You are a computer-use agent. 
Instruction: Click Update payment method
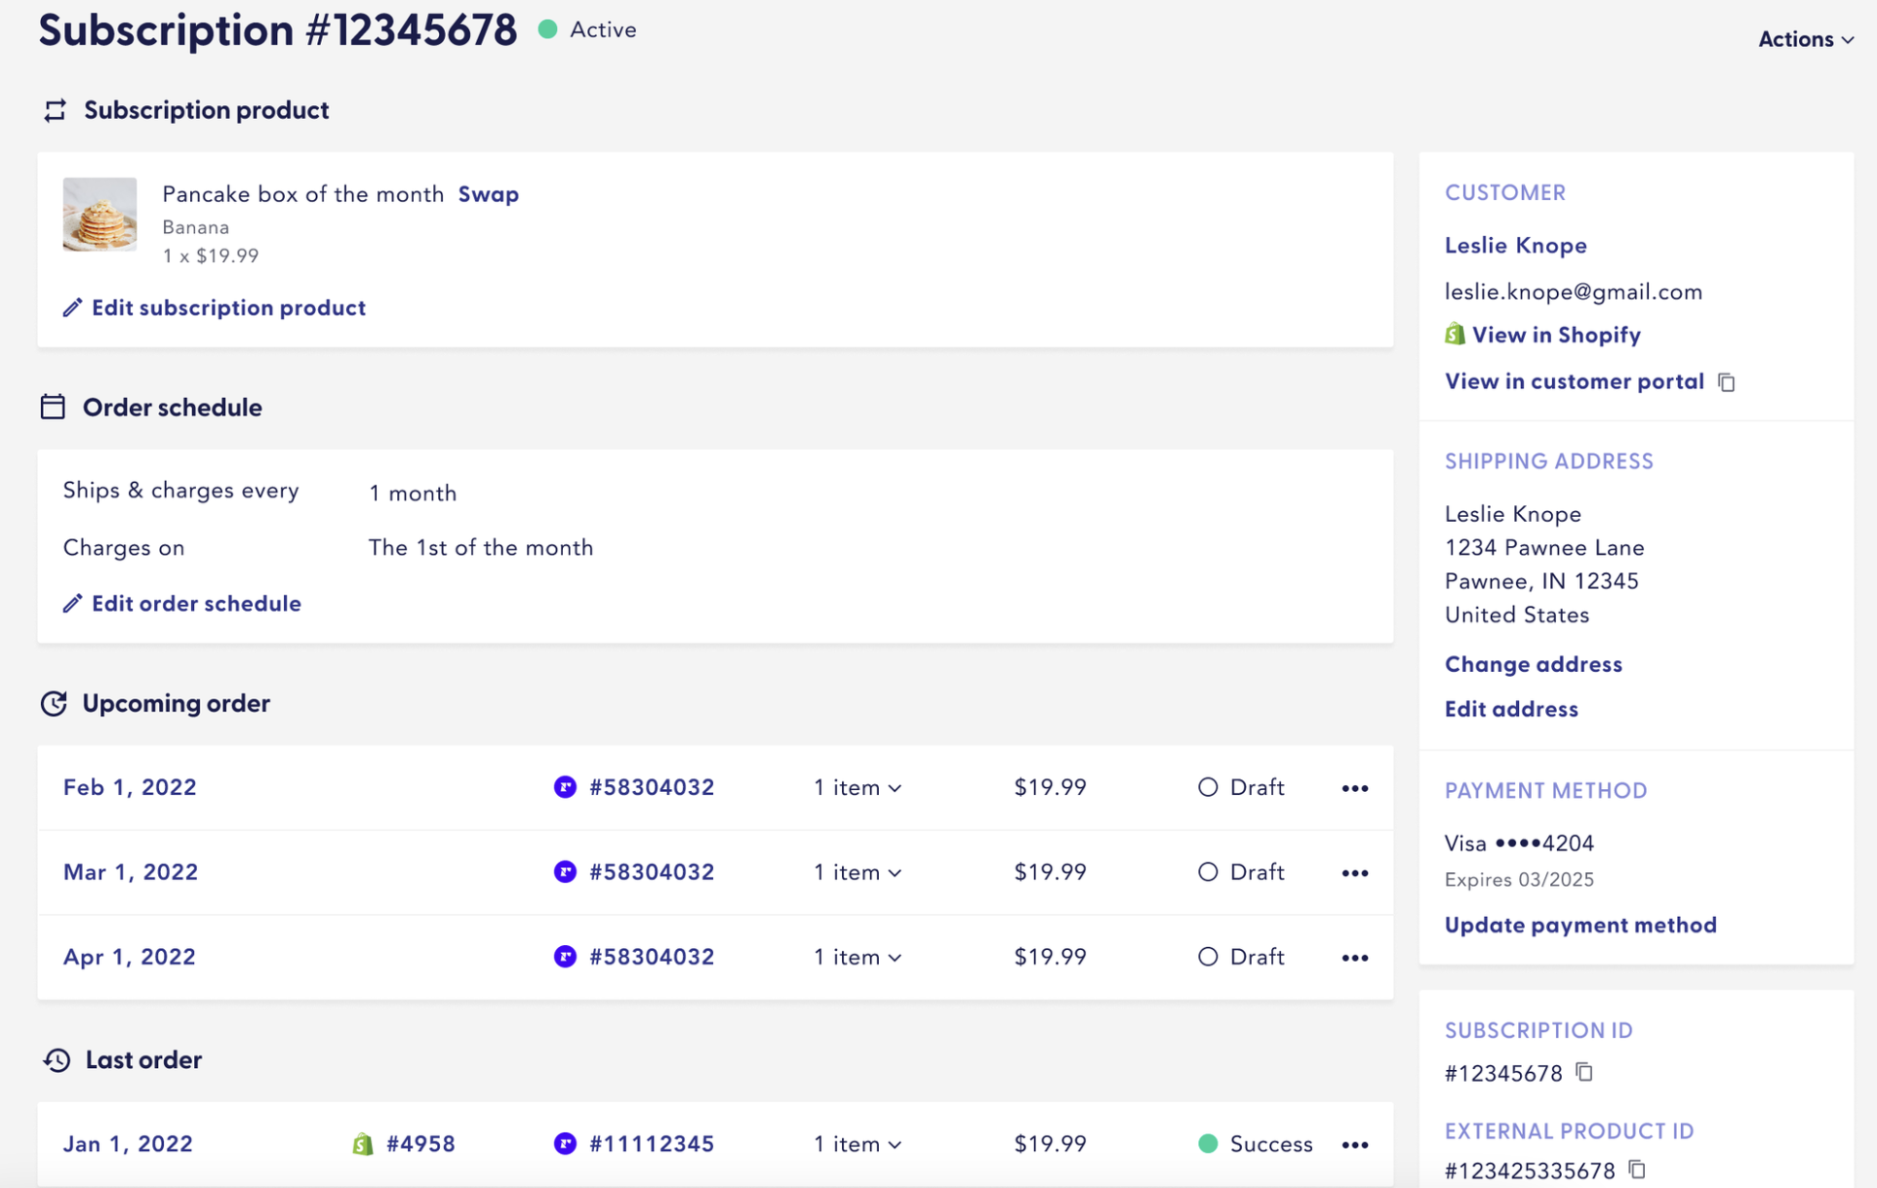pos(1579,925)
